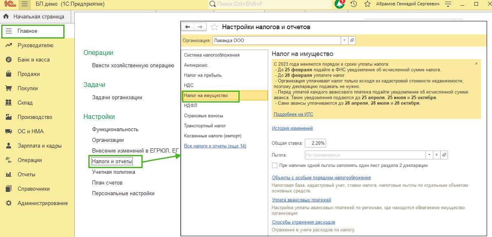Open Учетная политика
This screenshot has width=492, height=237.
pyautogui.click(x=113, y=172)
